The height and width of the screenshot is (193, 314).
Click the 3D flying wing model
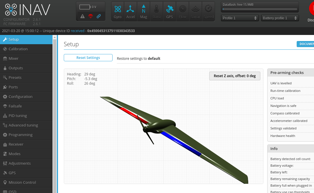pos(174,140)
